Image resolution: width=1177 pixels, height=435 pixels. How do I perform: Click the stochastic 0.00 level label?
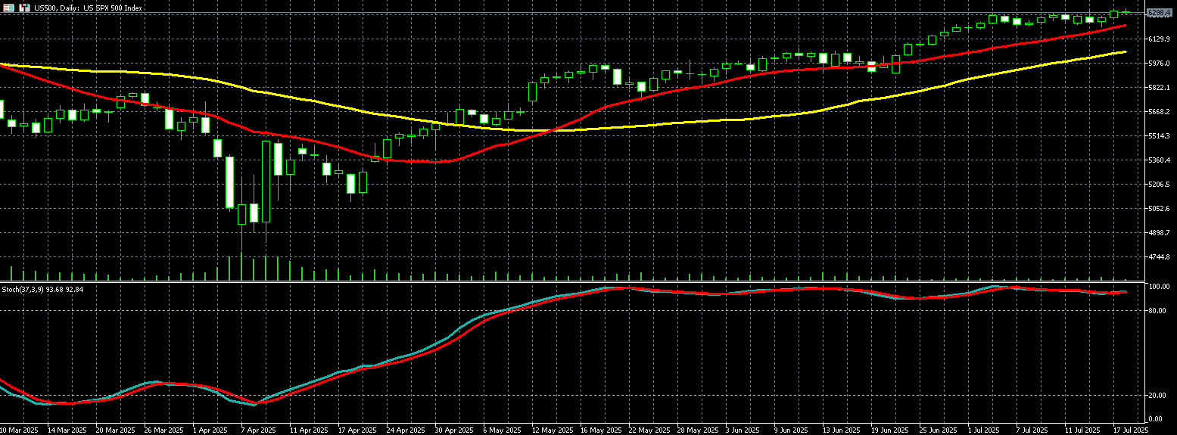1157,418
